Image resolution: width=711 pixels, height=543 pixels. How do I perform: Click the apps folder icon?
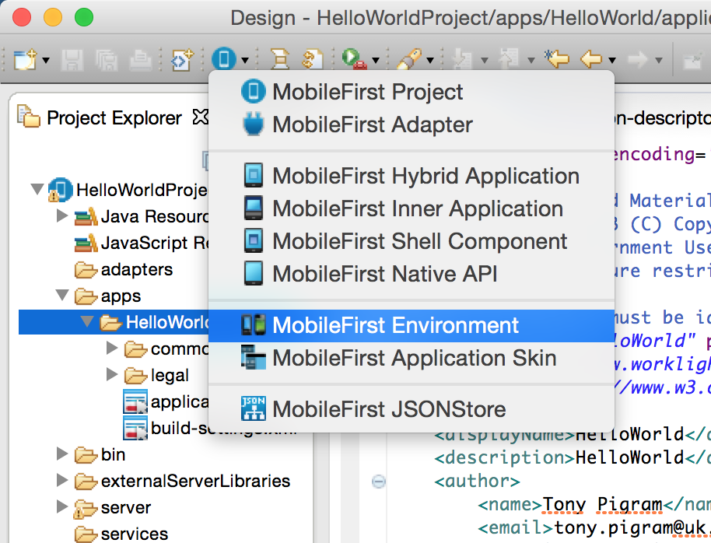coord(86,296)
